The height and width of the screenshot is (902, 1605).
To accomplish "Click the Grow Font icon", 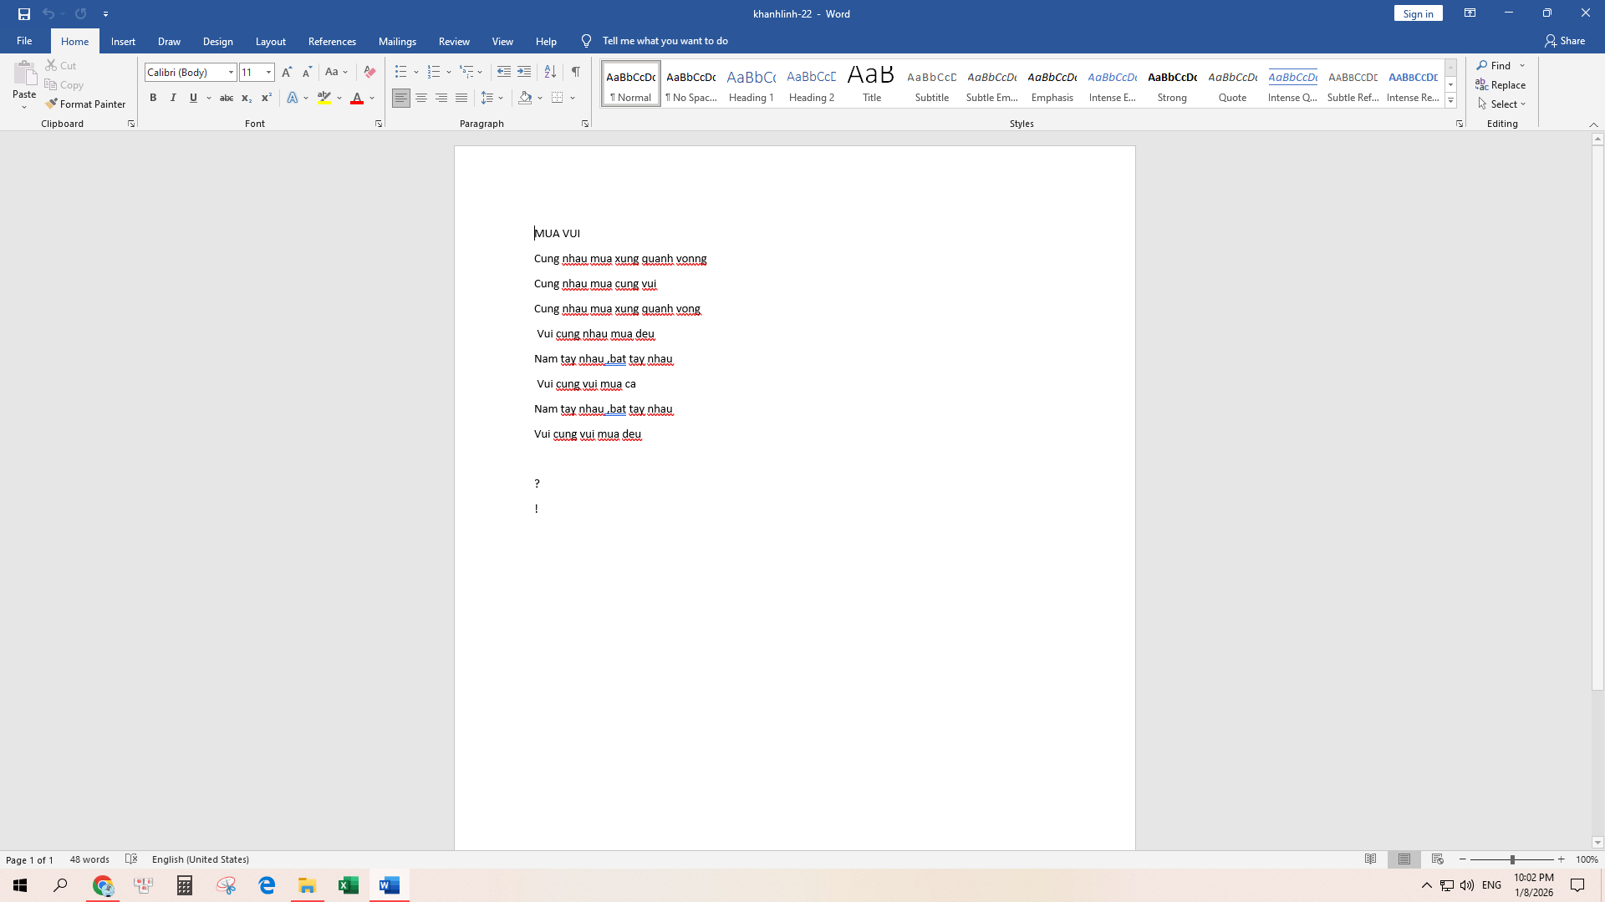I will [x=287, y=73].
